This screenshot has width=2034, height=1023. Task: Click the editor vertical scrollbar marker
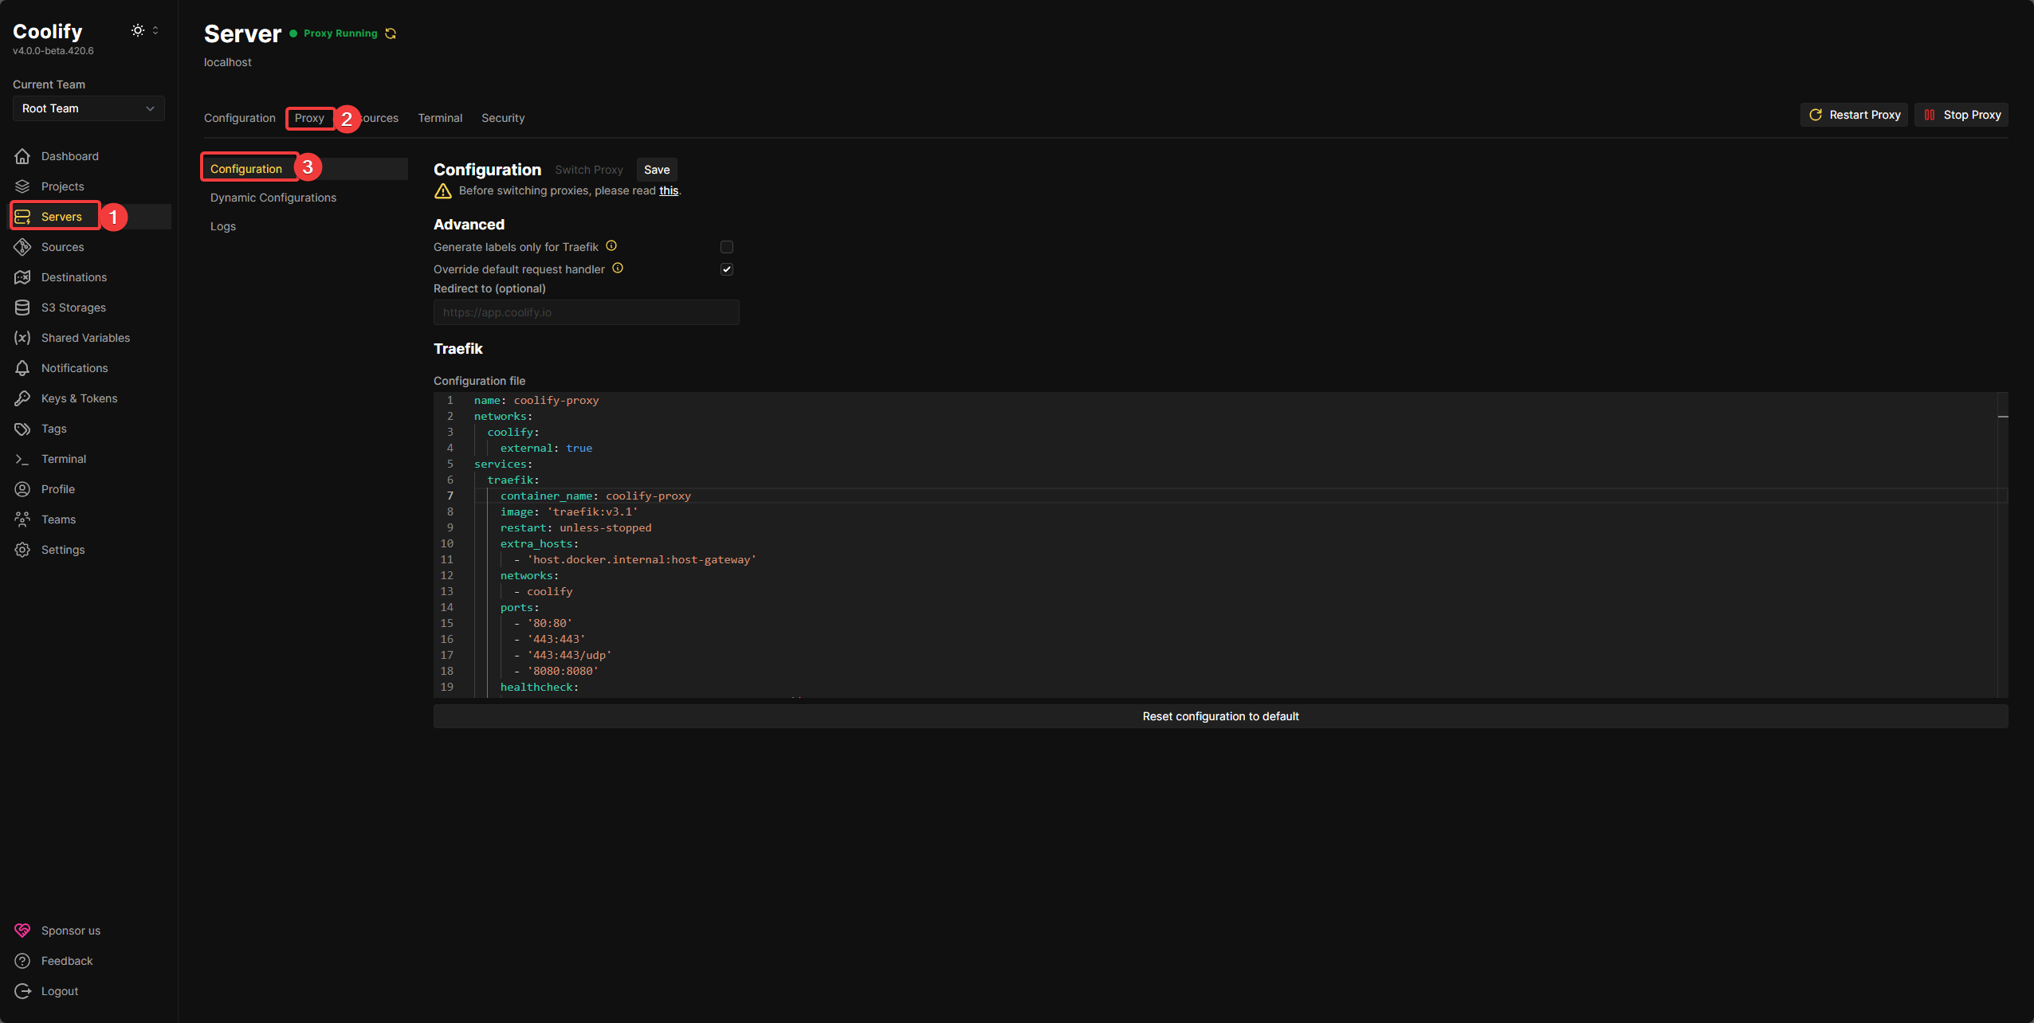pos(2002,417)
